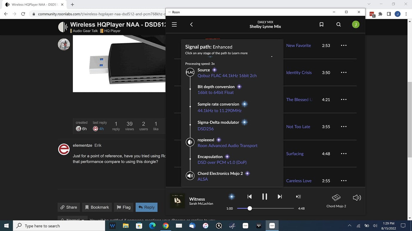Image resolution: width=412 pixels, height=231 pixels.
Task: Click the forum Bookmark button
Action: pos(97,207)
